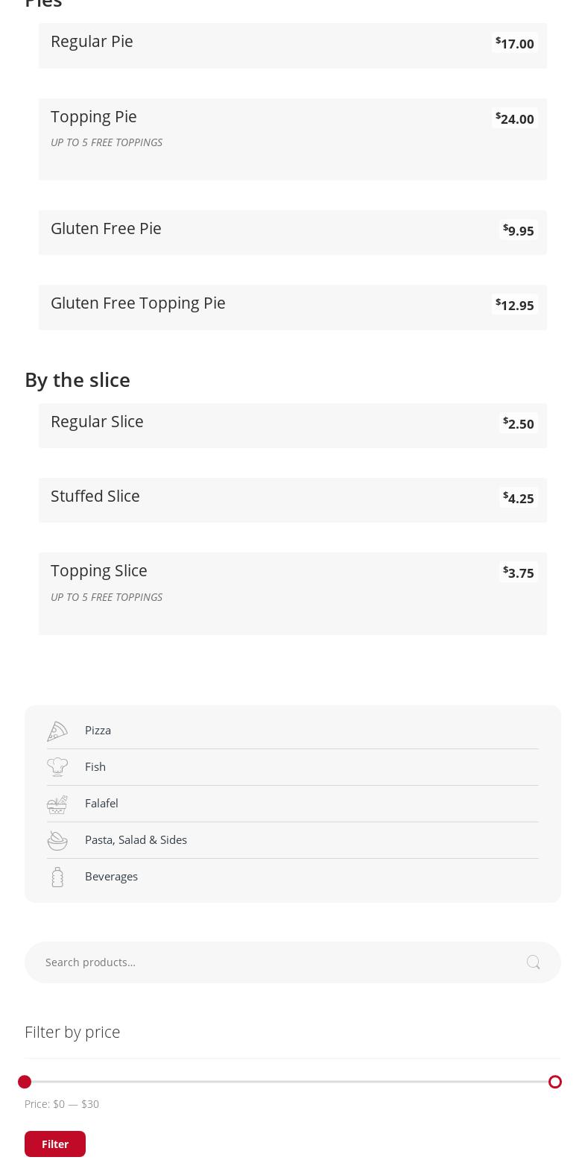This screenshot has width=585, height=1160.
Task: Click the maximum price slider handle
Action: point(555,1082)
